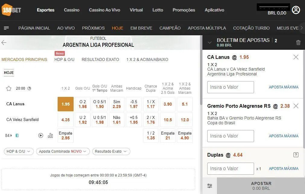305x194 pixels.
Task: Deselect the CA Lanus 1.95 odds
Action: click(65, 104)
